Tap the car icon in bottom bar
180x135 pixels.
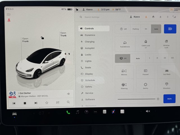pos(14,114)
